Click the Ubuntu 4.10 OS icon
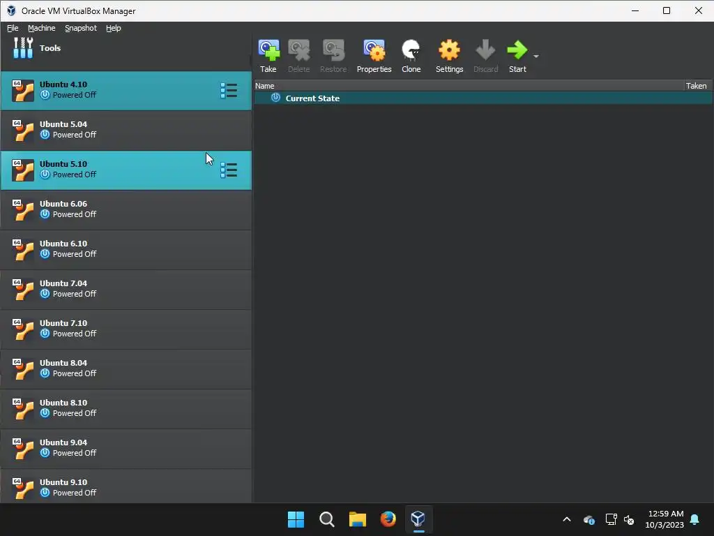This screenshot has width=714, height=536. pyautogui.click(x=23, y=90)
